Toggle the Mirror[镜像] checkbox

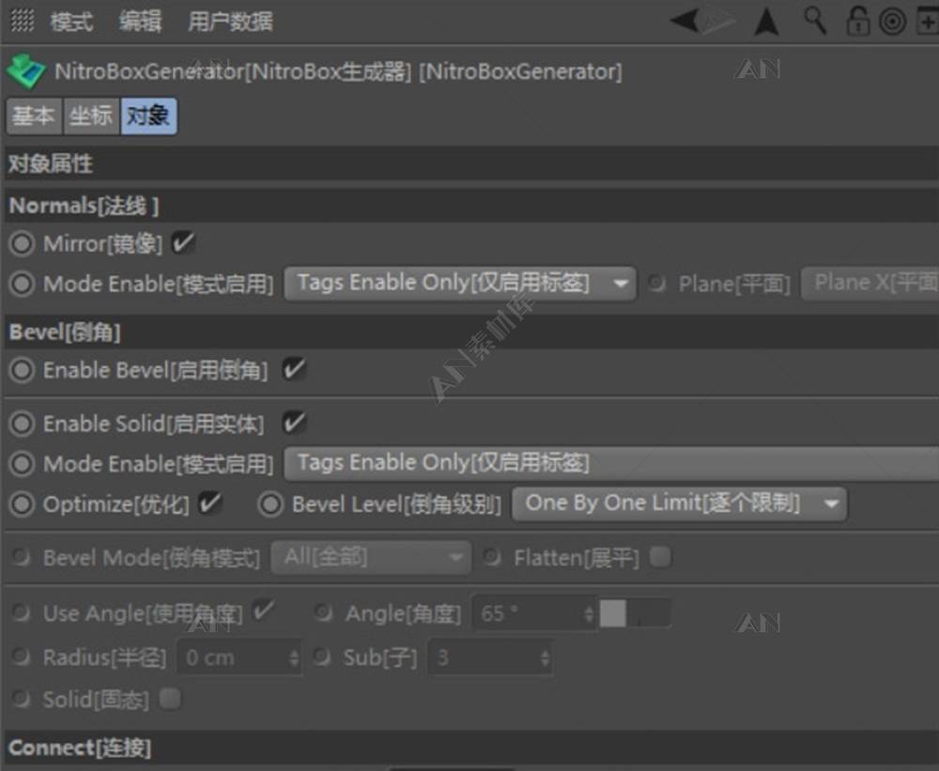(x=183, y=243)
